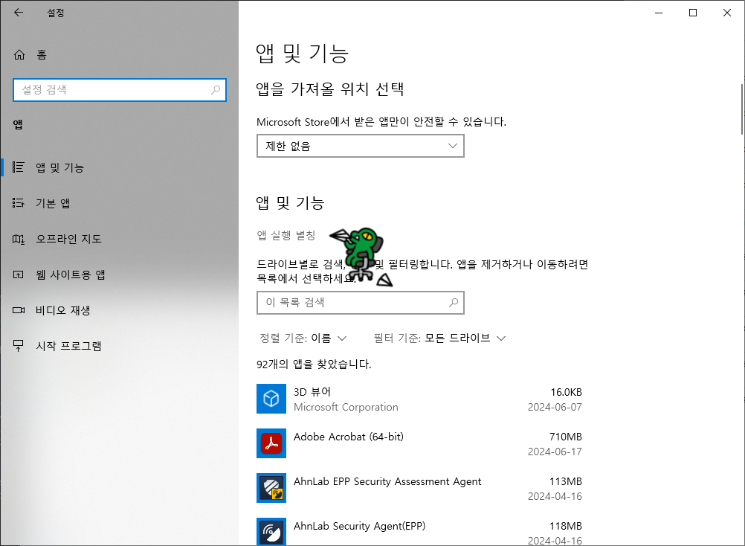This screenshot has width=745, height=546.
Task: Focus the 이 목록 검색 input field
Action: (x=360, y=303)
